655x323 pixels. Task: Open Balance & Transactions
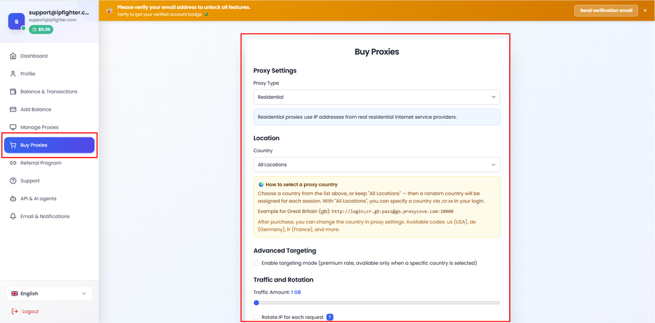point(49,92)
